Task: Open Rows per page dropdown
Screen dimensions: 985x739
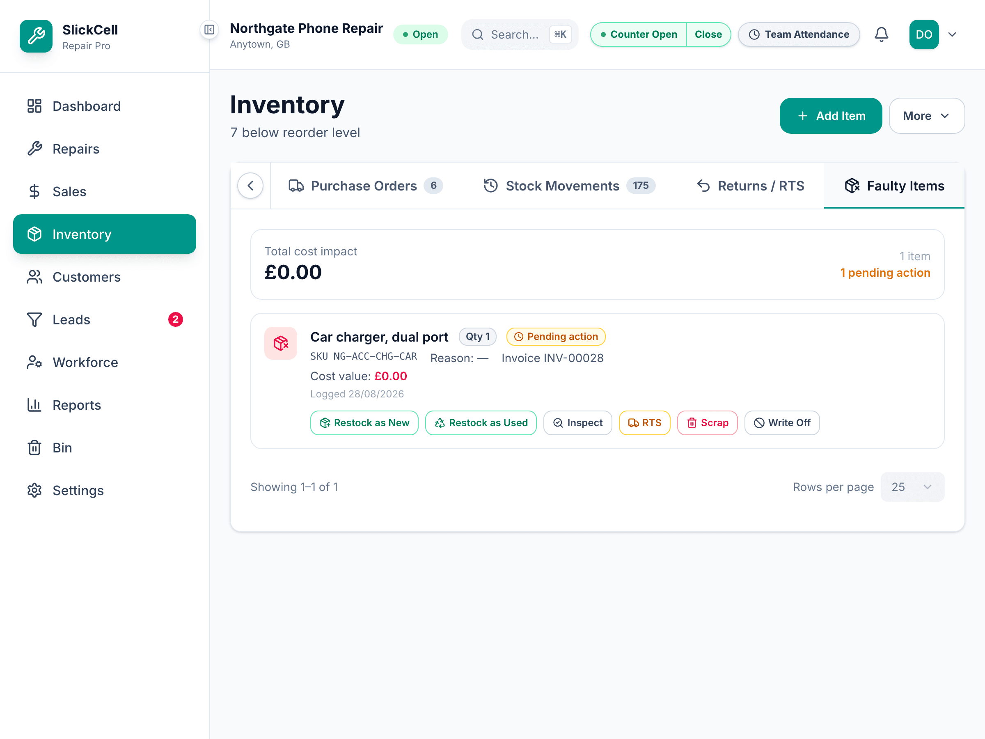Action: 912,487
